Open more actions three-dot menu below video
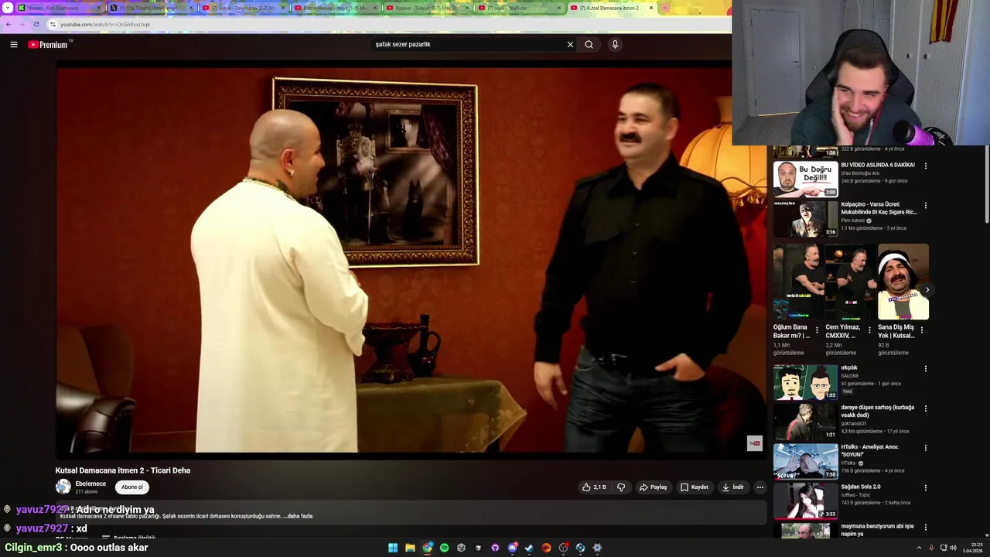Image resolution: width=990 pixels, height=557 pixels. [x=760, y=487]
